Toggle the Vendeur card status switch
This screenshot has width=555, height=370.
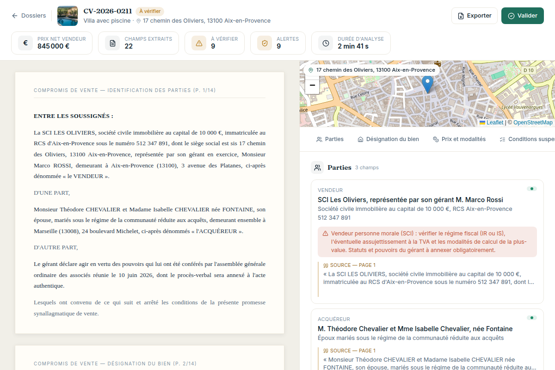coord(532,189)
